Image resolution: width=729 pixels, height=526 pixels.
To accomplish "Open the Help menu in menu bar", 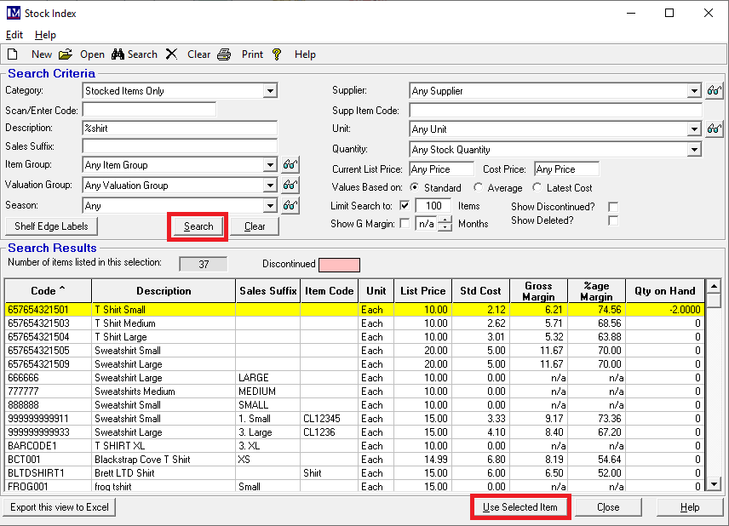I will coord(45,35).
